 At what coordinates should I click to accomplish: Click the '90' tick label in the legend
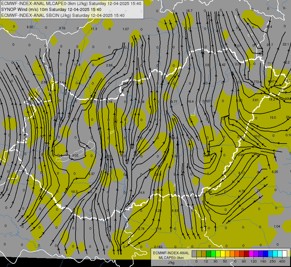click(244, 262)
